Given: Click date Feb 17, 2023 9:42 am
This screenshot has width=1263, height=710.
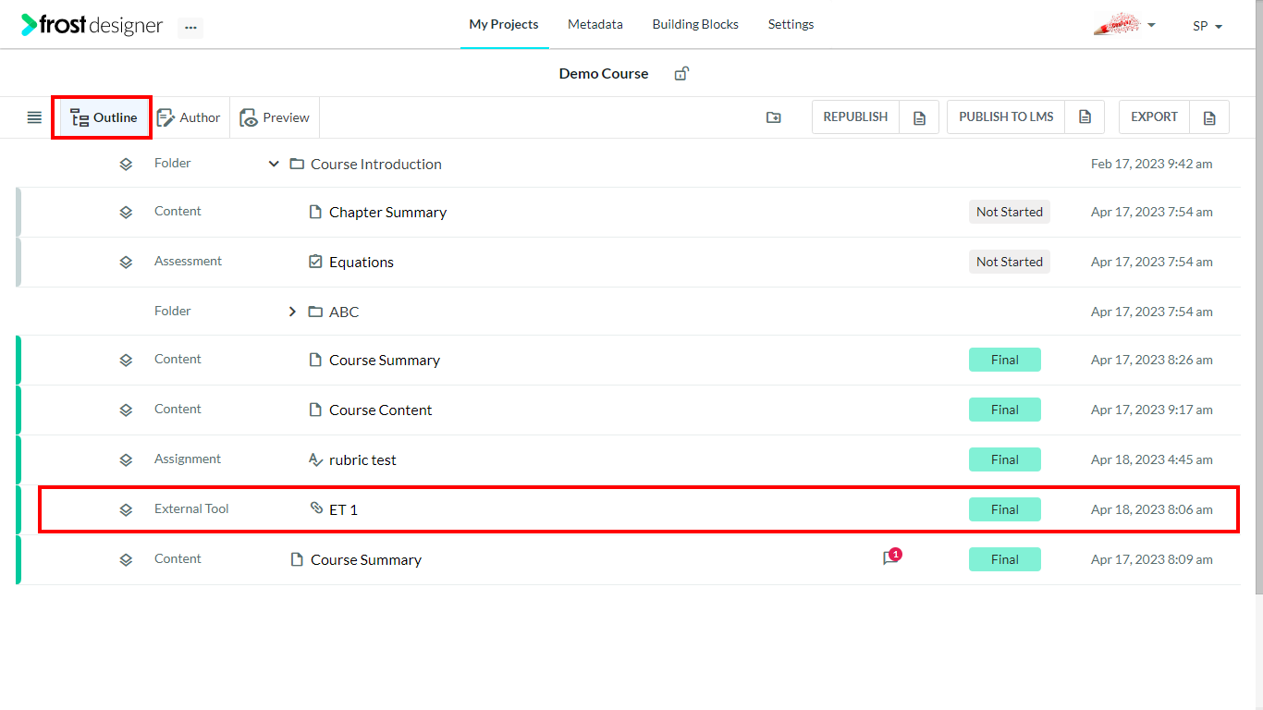Looking at the screenshot, I should pyautogui.click(x=1152, y=164).
